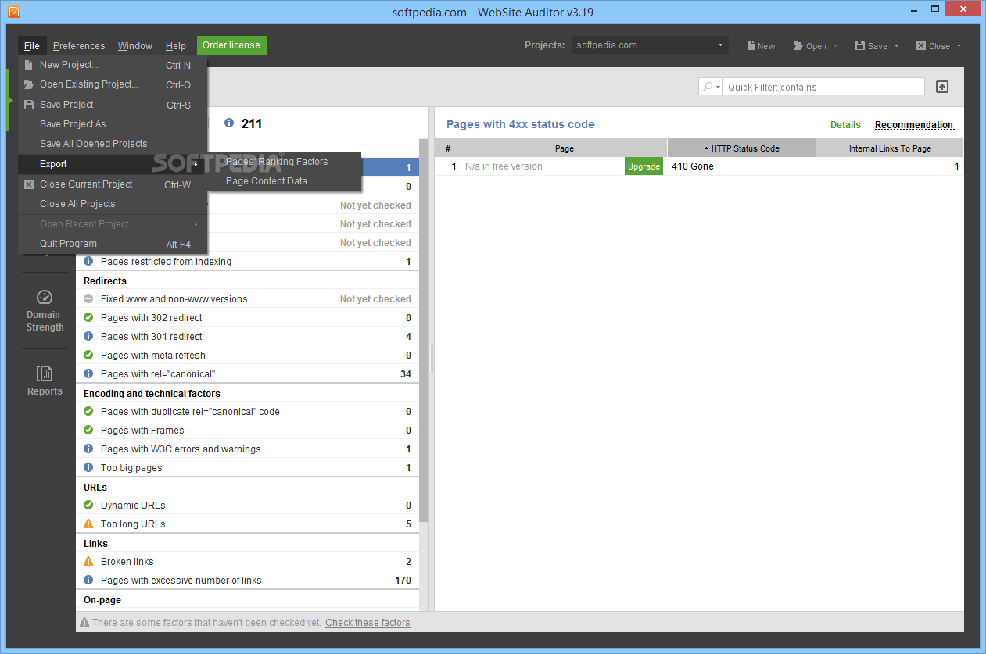Click the Close toolbar button
The height and width of the screenshot is (654, 986).
933,46
